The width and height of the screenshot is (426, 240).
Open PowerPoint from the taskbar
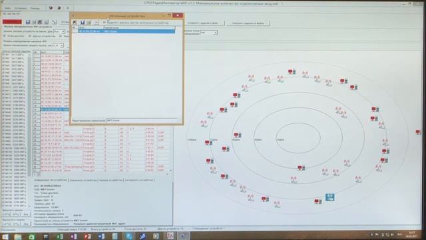(87, 237)
